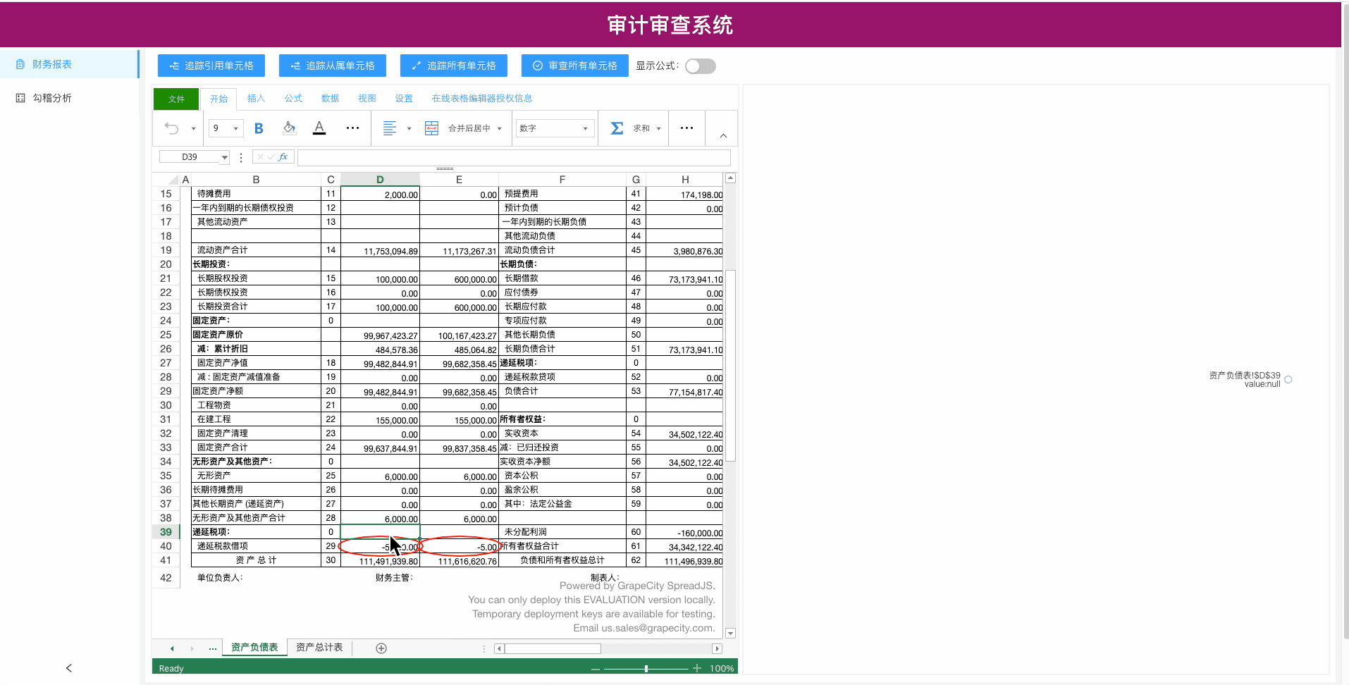Screen dimensions: 1349x685
Task: Click 追踪所有单元格 button
Action: (454, 66)
